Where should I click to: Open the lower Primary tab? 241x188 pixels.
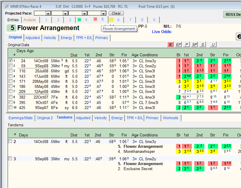click(x=152, y=118)
